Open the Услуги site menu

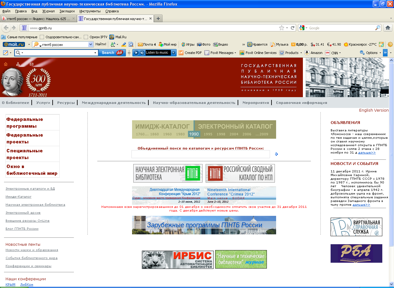43,103
